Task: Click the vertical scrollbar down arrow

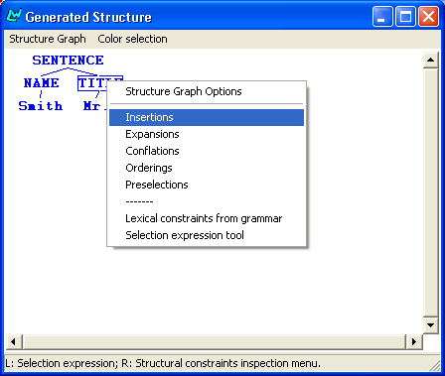Action: (430, 325)
